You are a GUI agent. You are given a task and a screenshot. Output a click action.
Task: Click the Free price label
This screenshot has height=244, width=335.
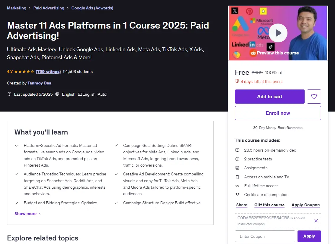coord(242,72)
